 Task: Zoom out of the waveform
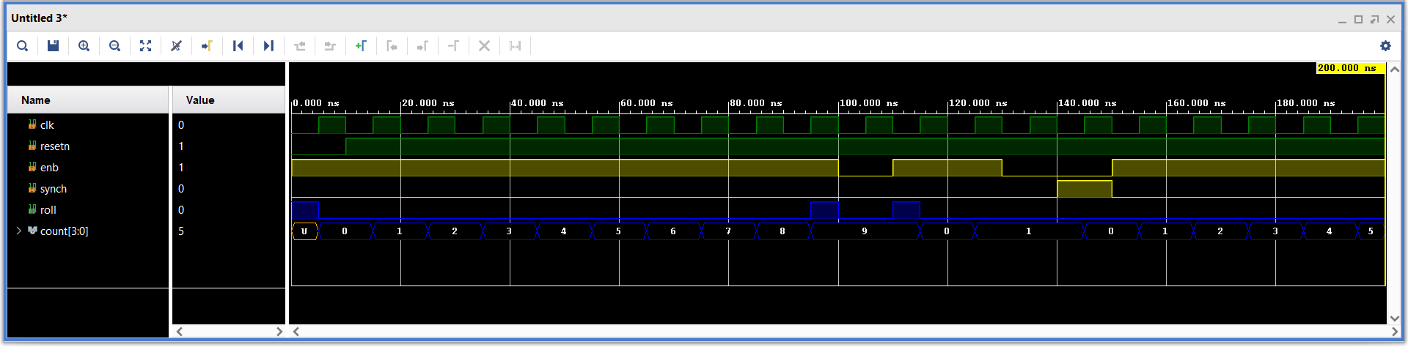(x=115, y=45)
